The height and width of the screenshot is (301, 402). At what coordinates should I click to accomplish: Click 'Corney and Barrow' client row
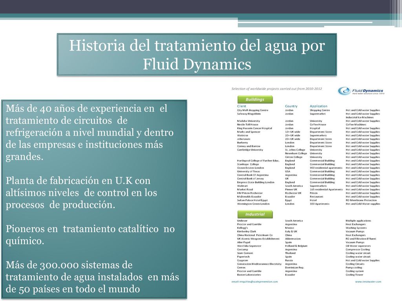click(249, 146)
